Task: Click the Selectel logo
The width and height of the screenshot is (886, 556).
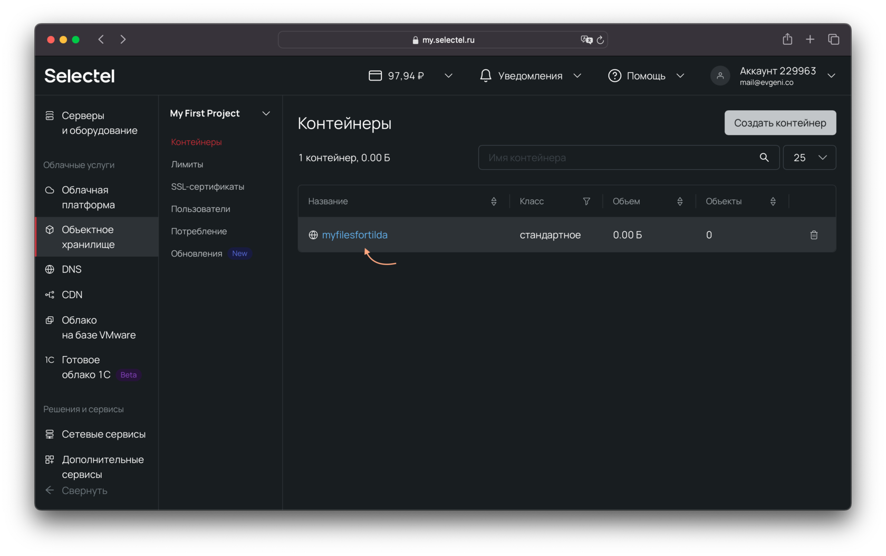Action: (x=80, y=76)
